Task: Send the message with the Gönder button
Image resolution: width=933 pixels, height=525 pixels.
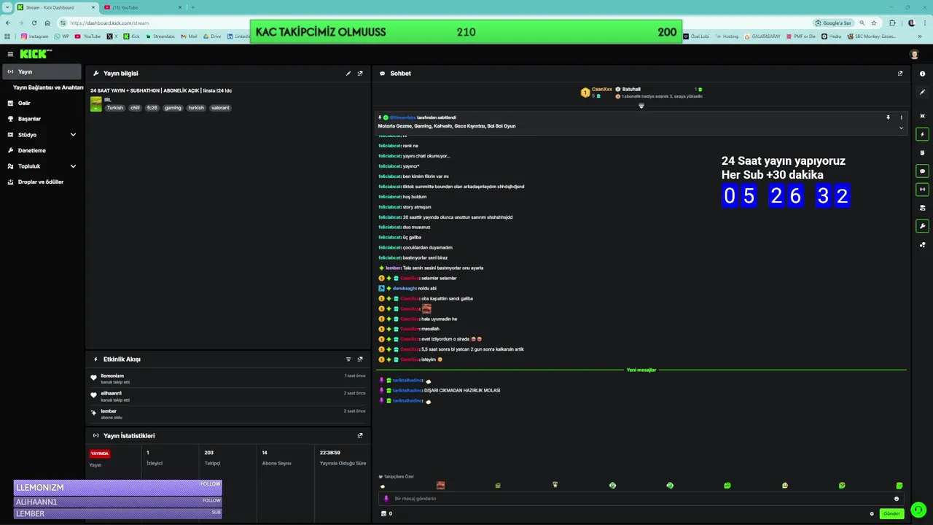Action: coord(892,514)
